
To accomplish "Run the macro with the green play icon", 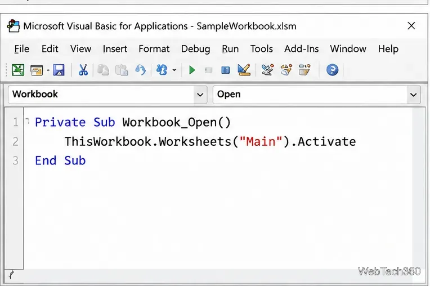I will (x=192, y=70).
